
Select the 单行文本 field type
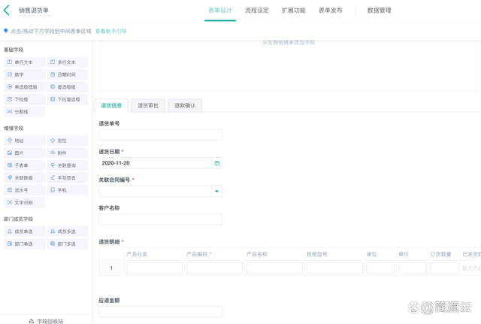24,62
